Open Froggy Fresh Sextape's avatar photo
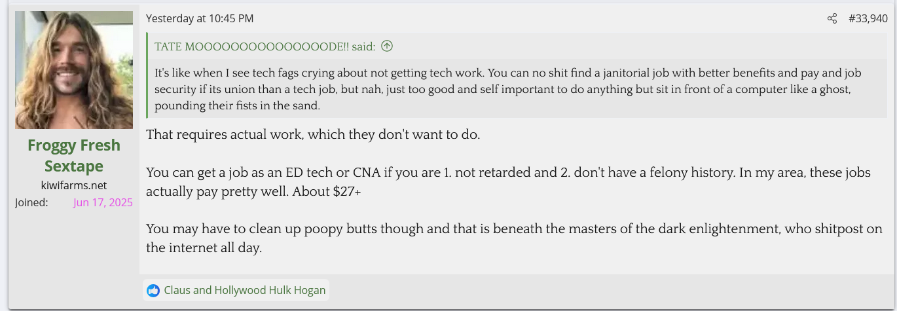Image resolution: width=897 pixels, height=311 pixels. point(74,70)
